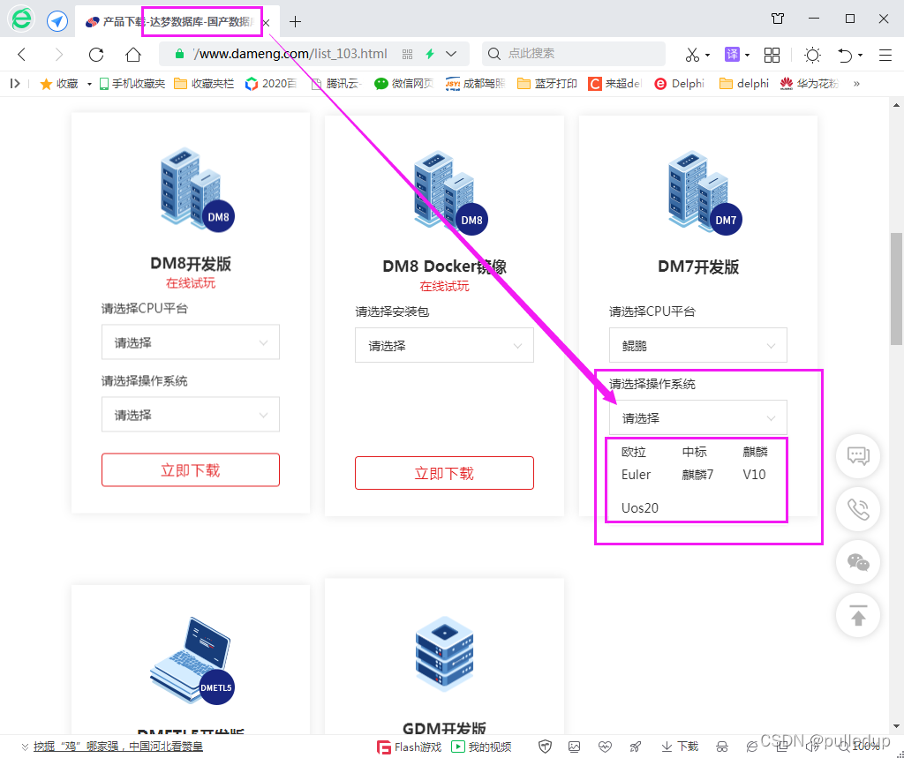Expand the 收藏 favorites dropdown arrow

point(89,84)
